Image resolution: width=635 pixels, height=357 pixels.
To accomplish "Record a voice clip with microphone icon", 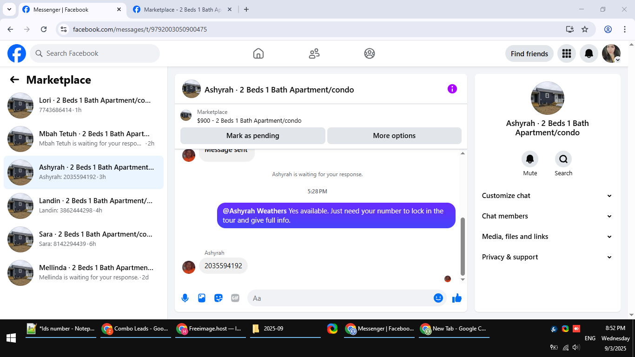I will [185, 298].
